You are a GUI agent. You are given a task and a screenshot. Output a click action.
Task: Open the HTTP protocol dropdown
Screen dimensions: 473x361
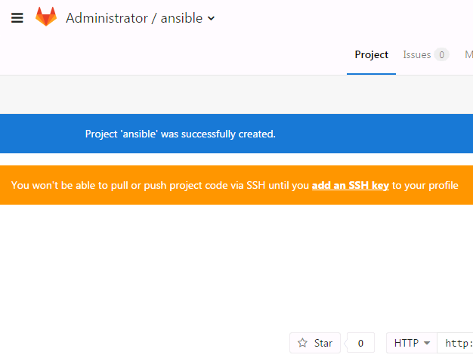click(411, 343)
